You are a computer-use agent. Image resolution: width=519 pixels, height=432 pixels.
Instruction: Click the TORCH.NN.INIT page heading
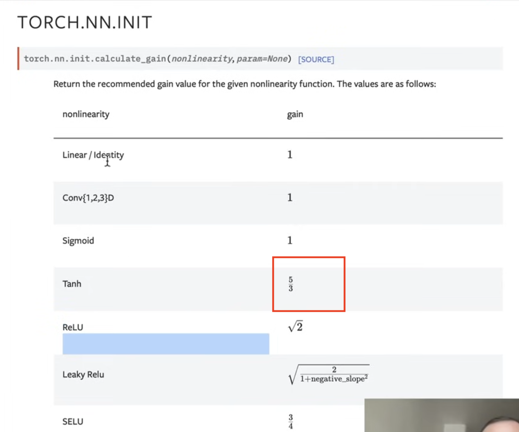[85, 22]
